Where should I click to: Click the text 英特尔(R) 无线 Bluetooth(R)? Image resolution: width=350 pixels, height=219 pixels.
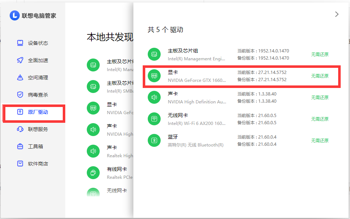(x=195, y=145)
